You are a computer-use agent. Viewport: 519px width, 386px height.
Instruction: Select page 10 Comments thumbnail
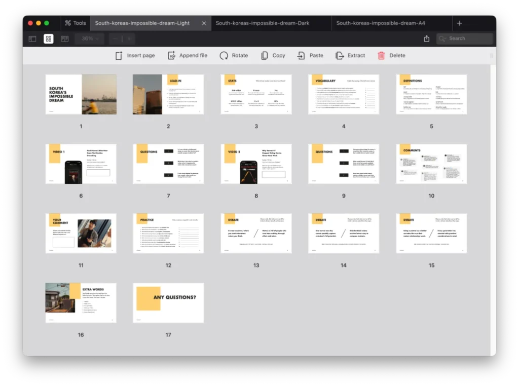pos(431,164)
